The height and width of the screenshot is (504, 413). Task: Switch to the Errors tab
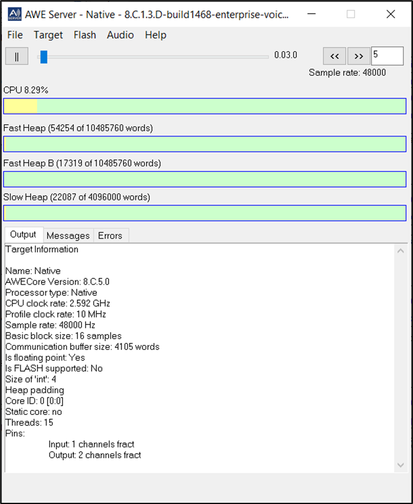[x=110, y=236]
